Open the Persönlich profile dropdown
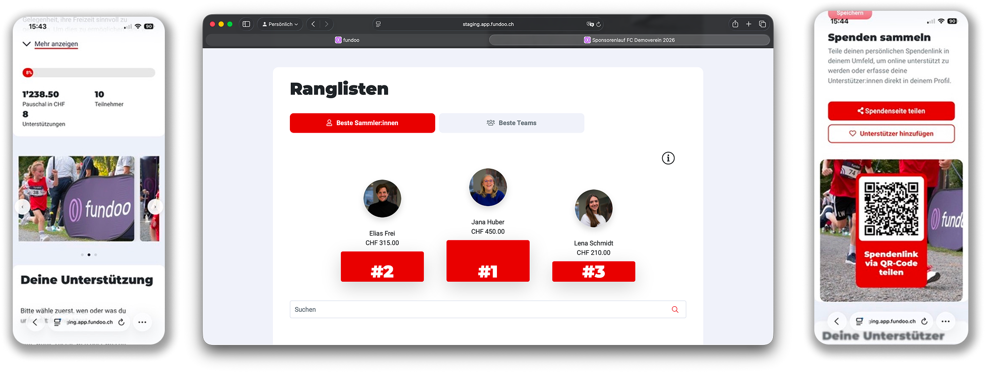 [x=280, y=24]
